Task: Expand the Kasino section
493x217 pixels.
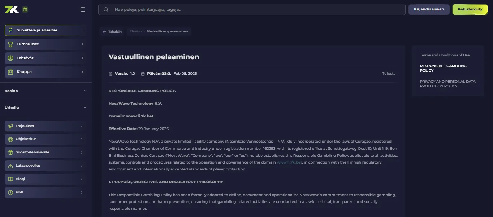Action: (46, 91)
